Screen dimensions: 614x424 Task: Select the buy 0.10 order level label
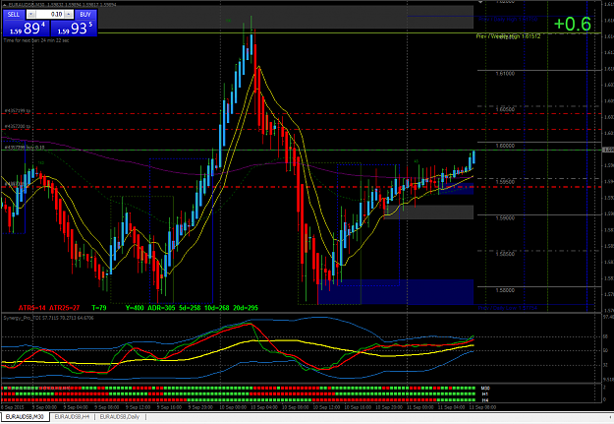(25, 148)
